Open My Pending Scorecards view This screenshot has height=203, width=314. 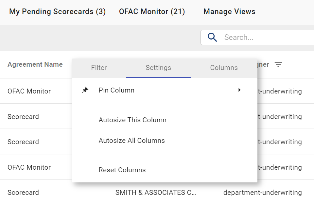click(57, 11)
